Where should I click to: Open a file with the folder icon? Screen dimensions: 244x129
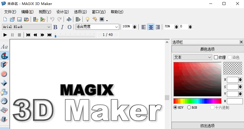(x=12, y=19)
